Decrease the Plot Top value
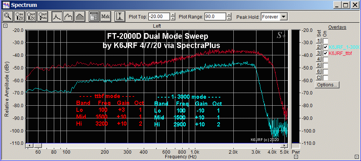The height and width of the screenshot is (161, 361). (173, 18)
